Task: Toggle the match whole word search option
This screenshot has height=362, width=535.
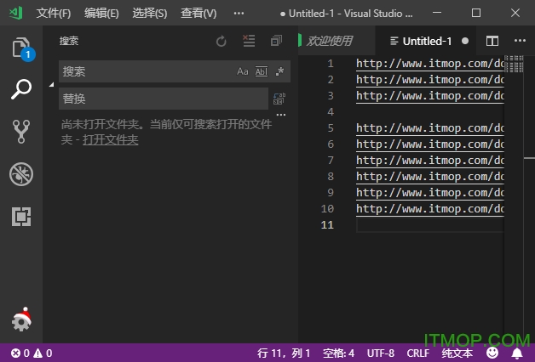Action: 262,71
